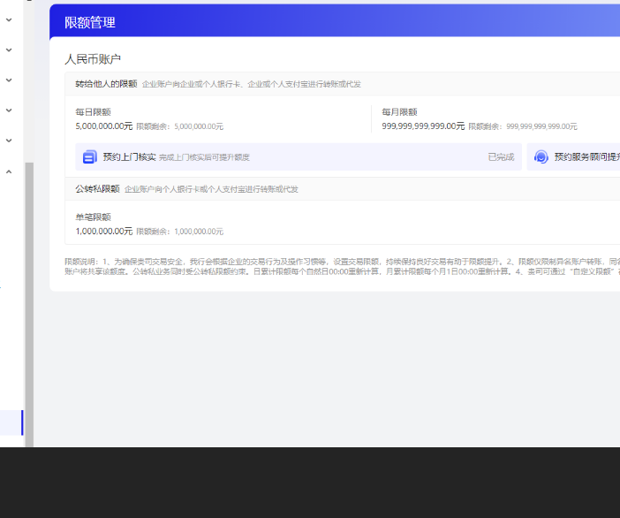The height and width of the screenshot is (518, 620).
Task: Click the 单笔限额 amount 1,000,000.00元
Action: tap(104, 232)
